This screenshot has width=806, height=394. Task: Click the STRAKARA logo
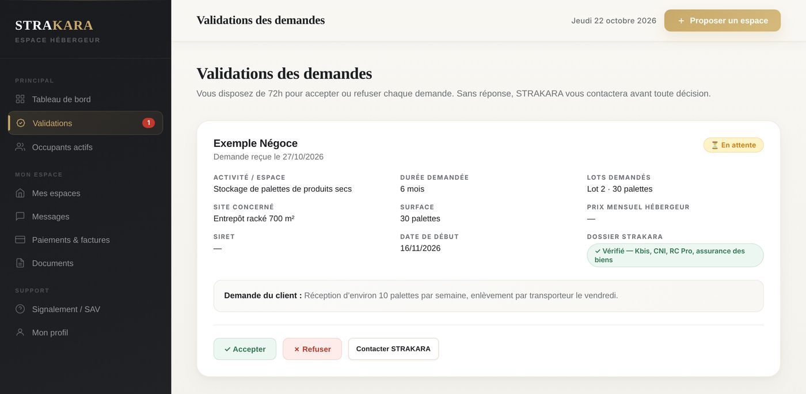(x=54, y=25)
